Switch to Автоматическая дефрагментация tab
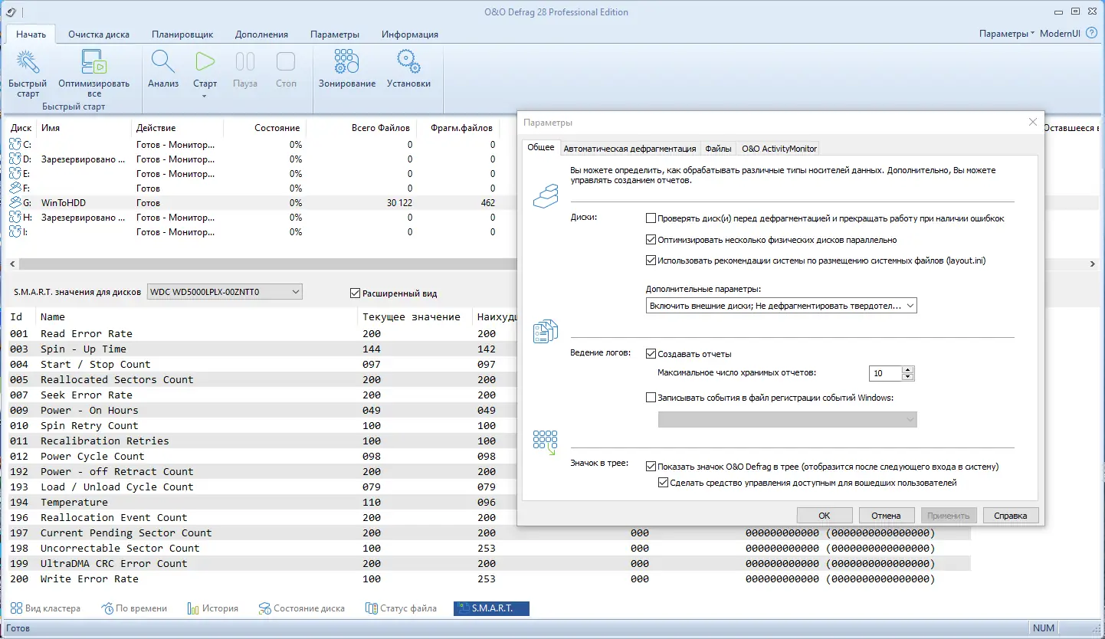 tap(629, 149)
